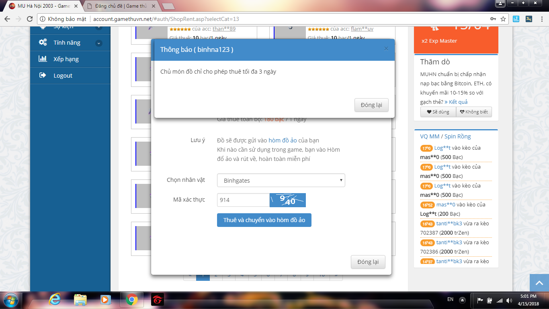This screenshot has width=549, height=309.
Task: Close the Thông báo dialog with X
Action: tap(386, 49)
